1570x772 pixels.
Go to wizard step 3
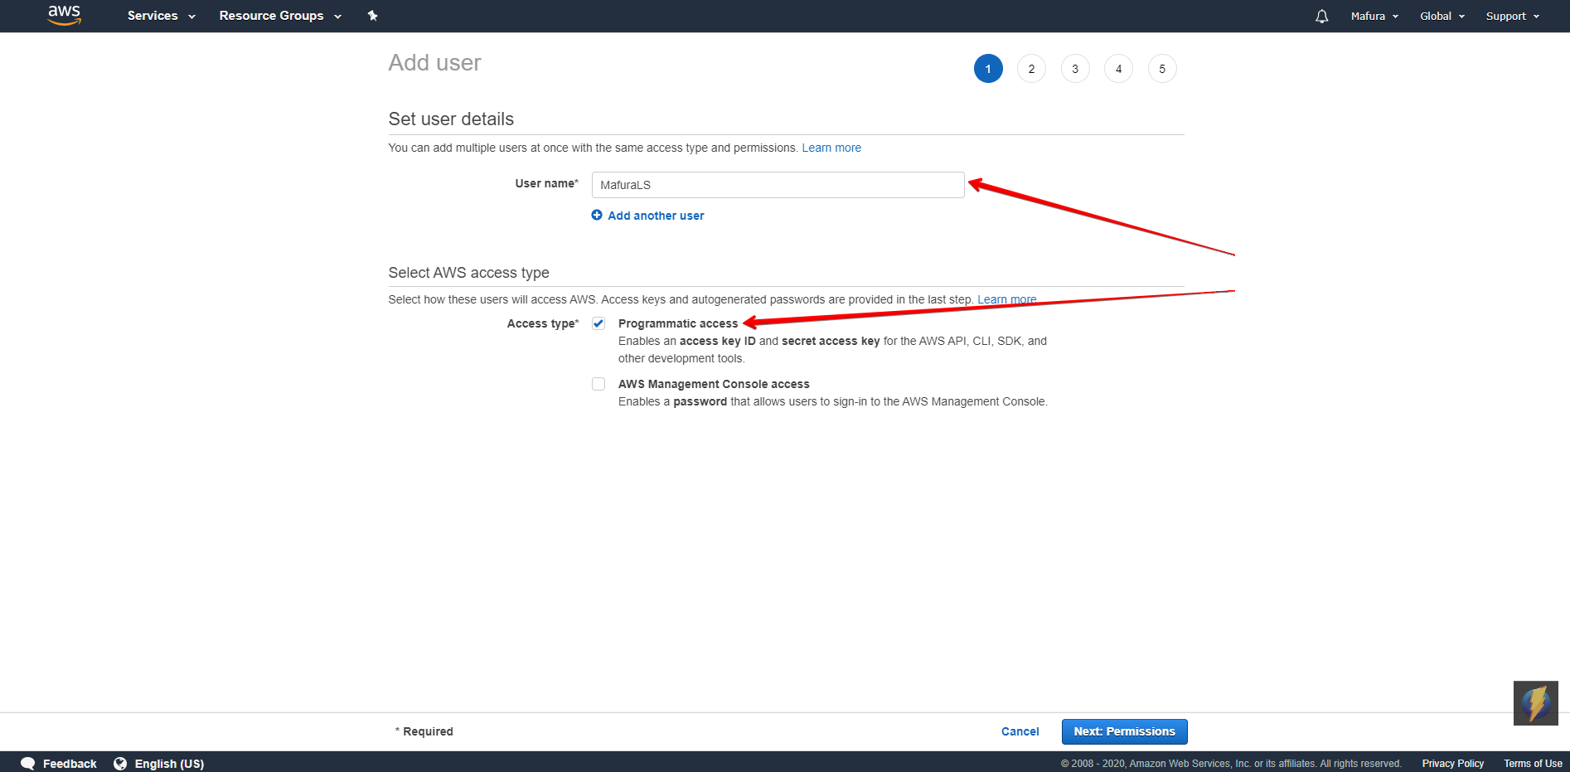[1075, 69]
